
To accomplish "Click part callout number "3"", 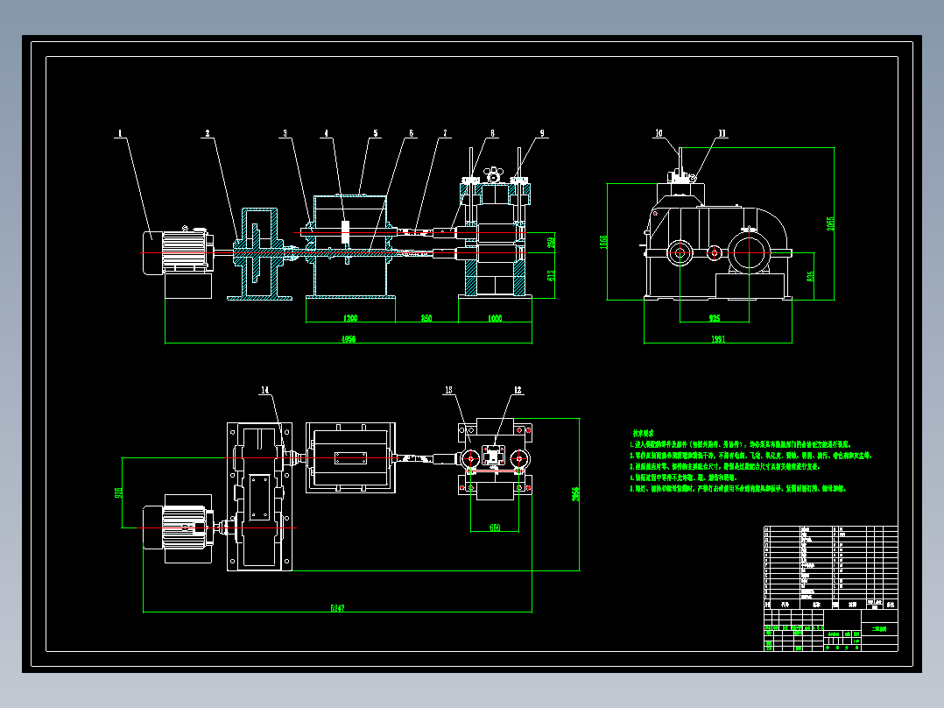I will pos(285,133).
